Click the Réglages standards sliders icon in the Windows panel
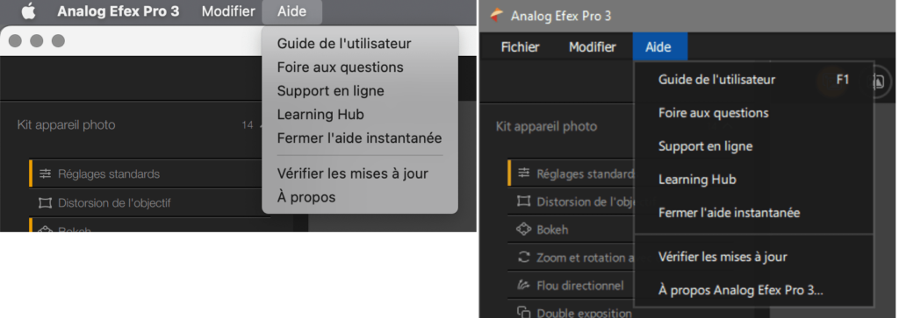 [x=523, y=173]
